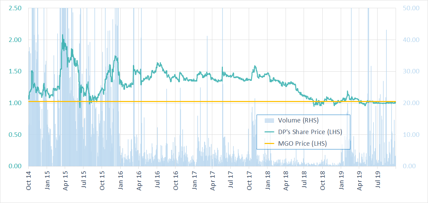Select the 30.00 right axis value

(x=411, y=71)
